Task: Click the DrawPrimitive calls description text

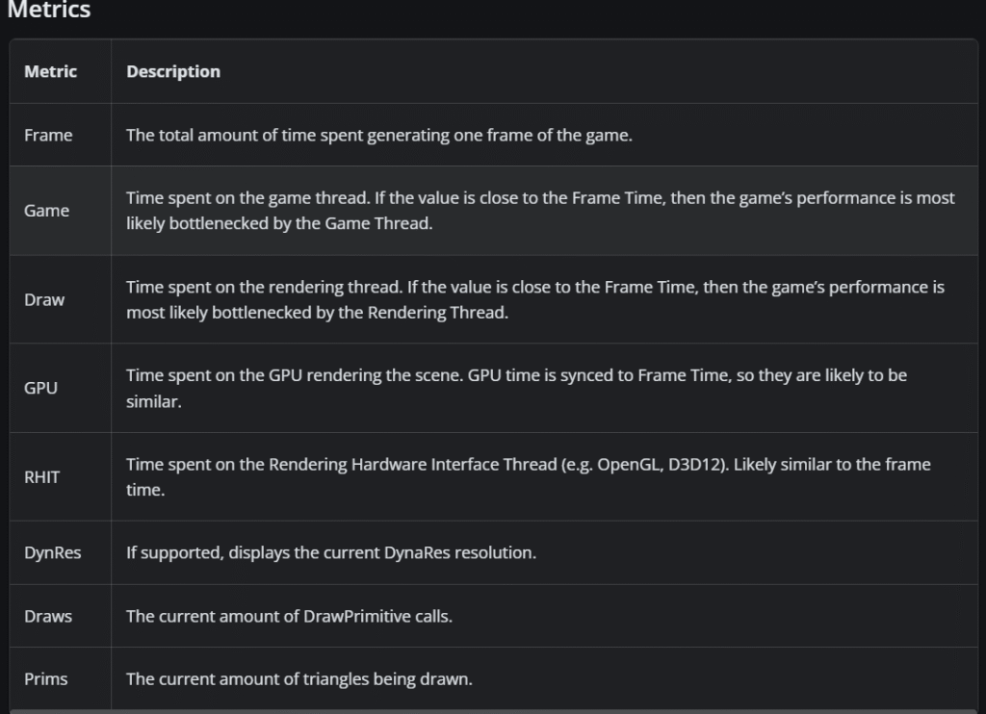Action: point(289,616)
